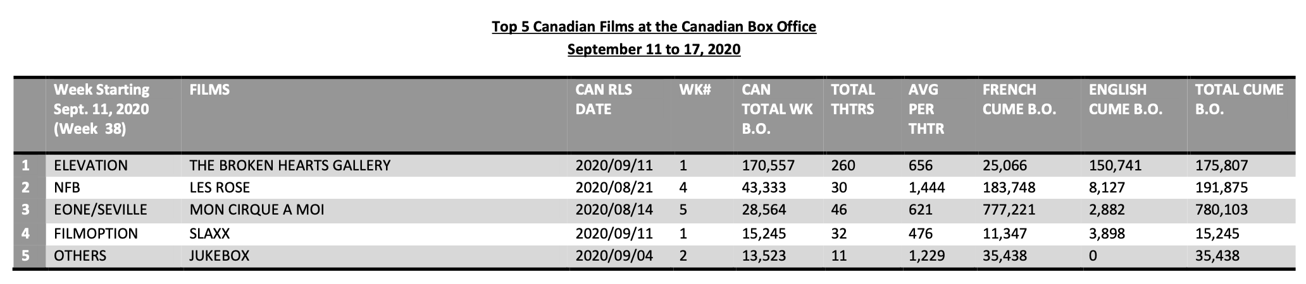Select the SLAXX film title cell
This screenshot has height=284, width=1306.
pos(209,234)
